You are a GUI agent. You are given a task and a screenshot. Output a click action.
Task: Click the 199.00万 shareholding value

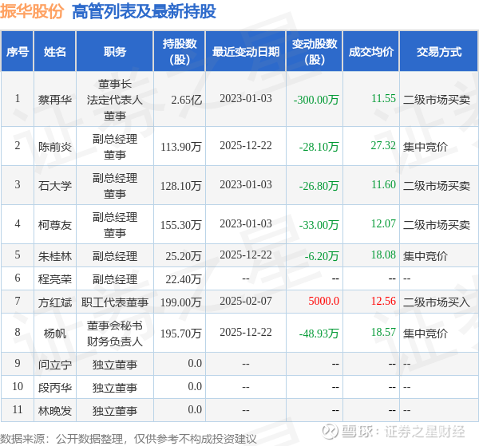tap(181, 302)
